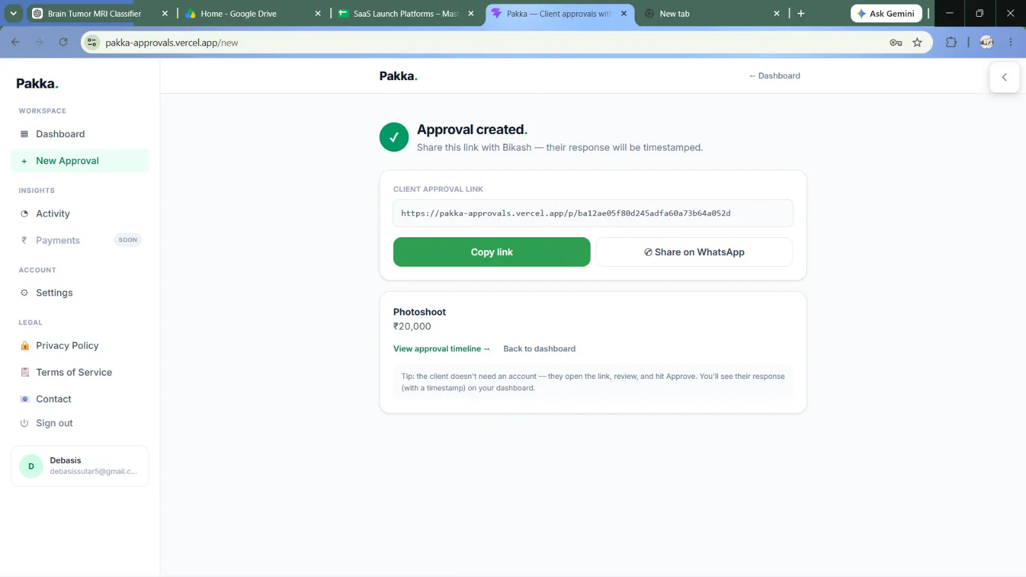Open the Activity page
Viewport: 1026px width, 577px height.
(x=80, y=213)
